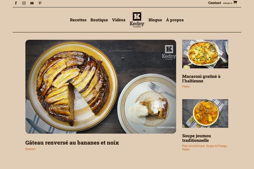Open the shopping cart icon
The height and width of the screenshot is (169, 254).
click(235, 3)
